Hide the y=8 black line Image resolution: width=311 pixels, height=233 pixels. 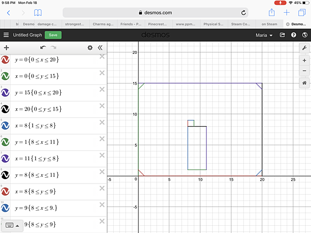click(x=5, y=175)
